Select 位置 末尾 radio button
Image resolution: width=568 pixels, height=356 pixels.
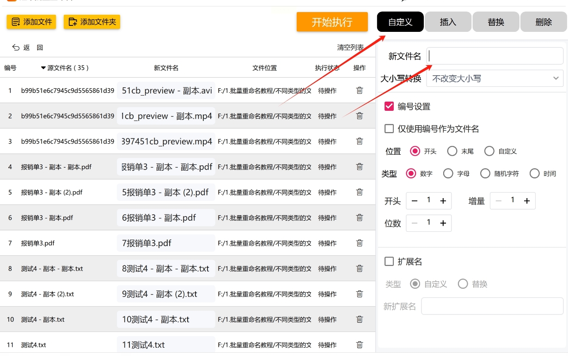coord(452,151)
